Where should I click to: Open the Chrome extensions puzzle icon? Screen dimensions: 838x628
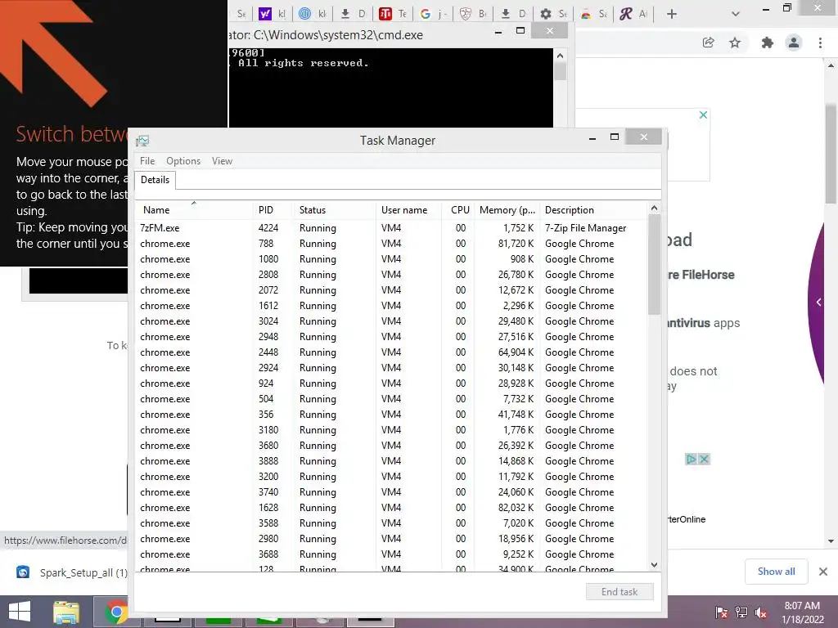768,43
